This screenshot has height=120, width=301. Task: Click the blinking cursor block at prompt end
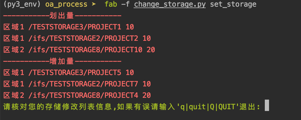pos(267,105)
